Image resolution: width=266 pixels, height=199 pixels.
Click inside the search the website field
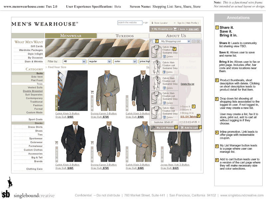[130, 23]
